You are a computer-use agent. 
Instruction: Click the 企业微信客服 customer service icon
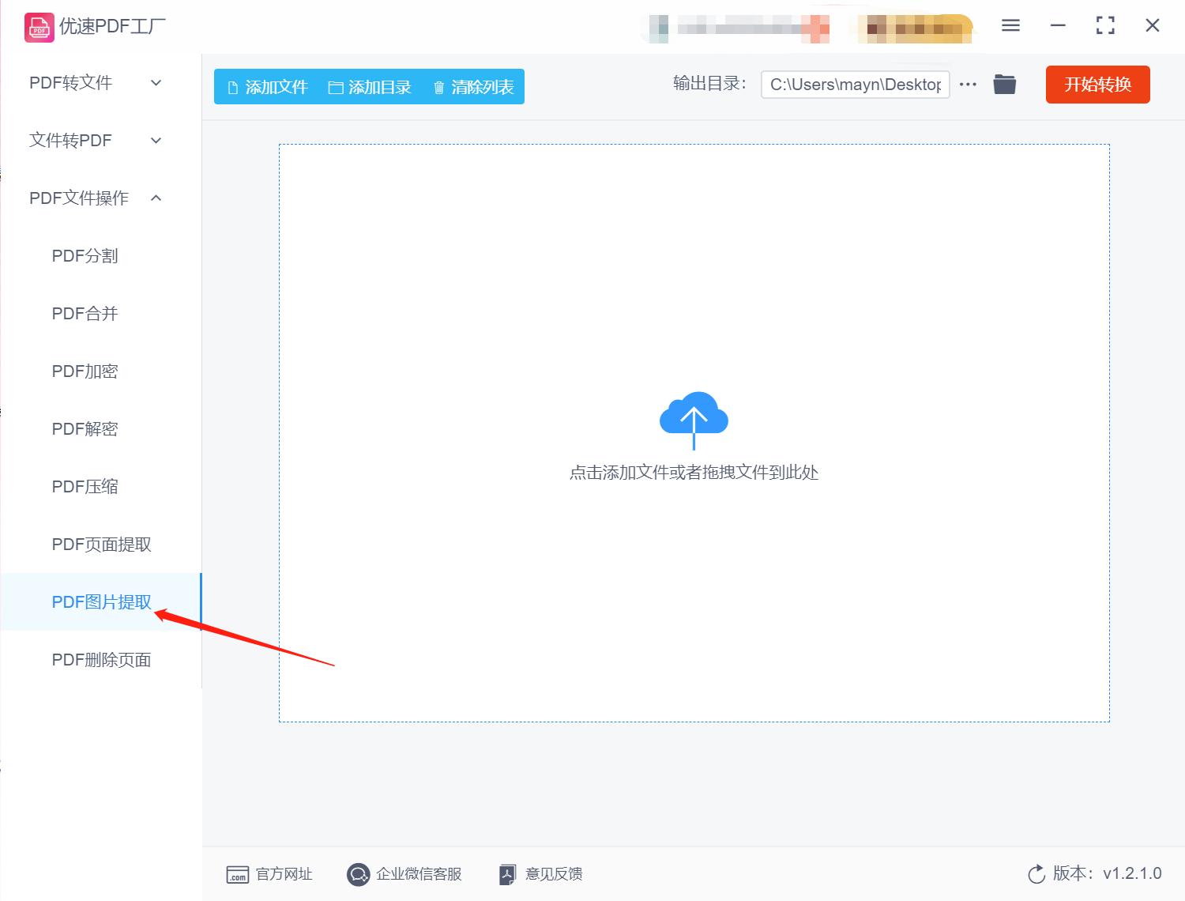(x=359, y=874)
